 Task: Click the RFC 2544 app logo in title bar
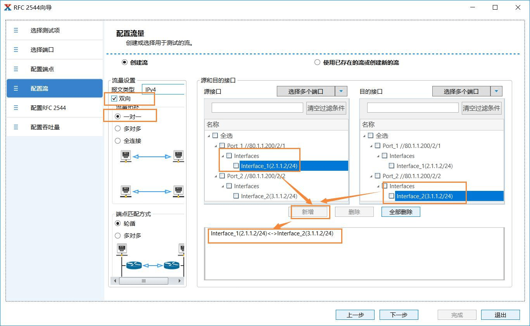click(8, 7)
